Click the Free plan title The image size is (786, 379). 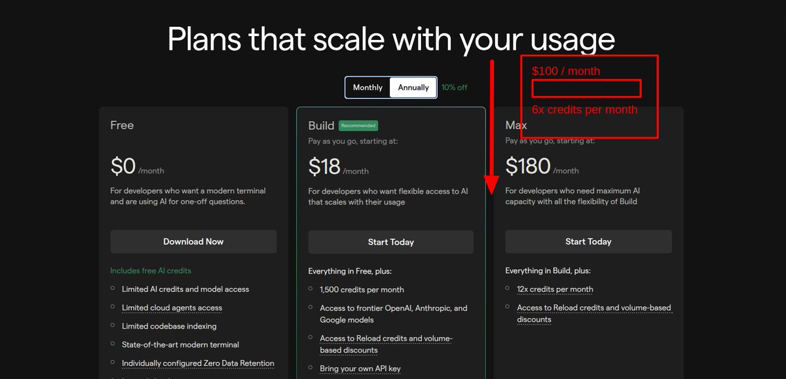tap(122, 125)
